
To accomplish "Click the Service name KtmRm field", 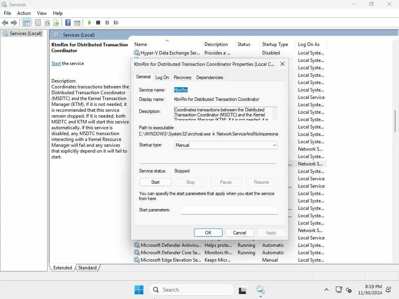I will pos(181,90).
